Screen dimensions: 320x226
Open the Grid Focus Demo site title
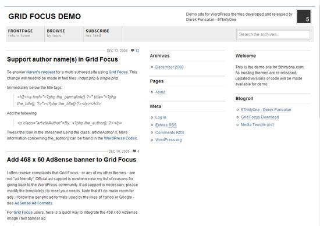tap(44, 16)
